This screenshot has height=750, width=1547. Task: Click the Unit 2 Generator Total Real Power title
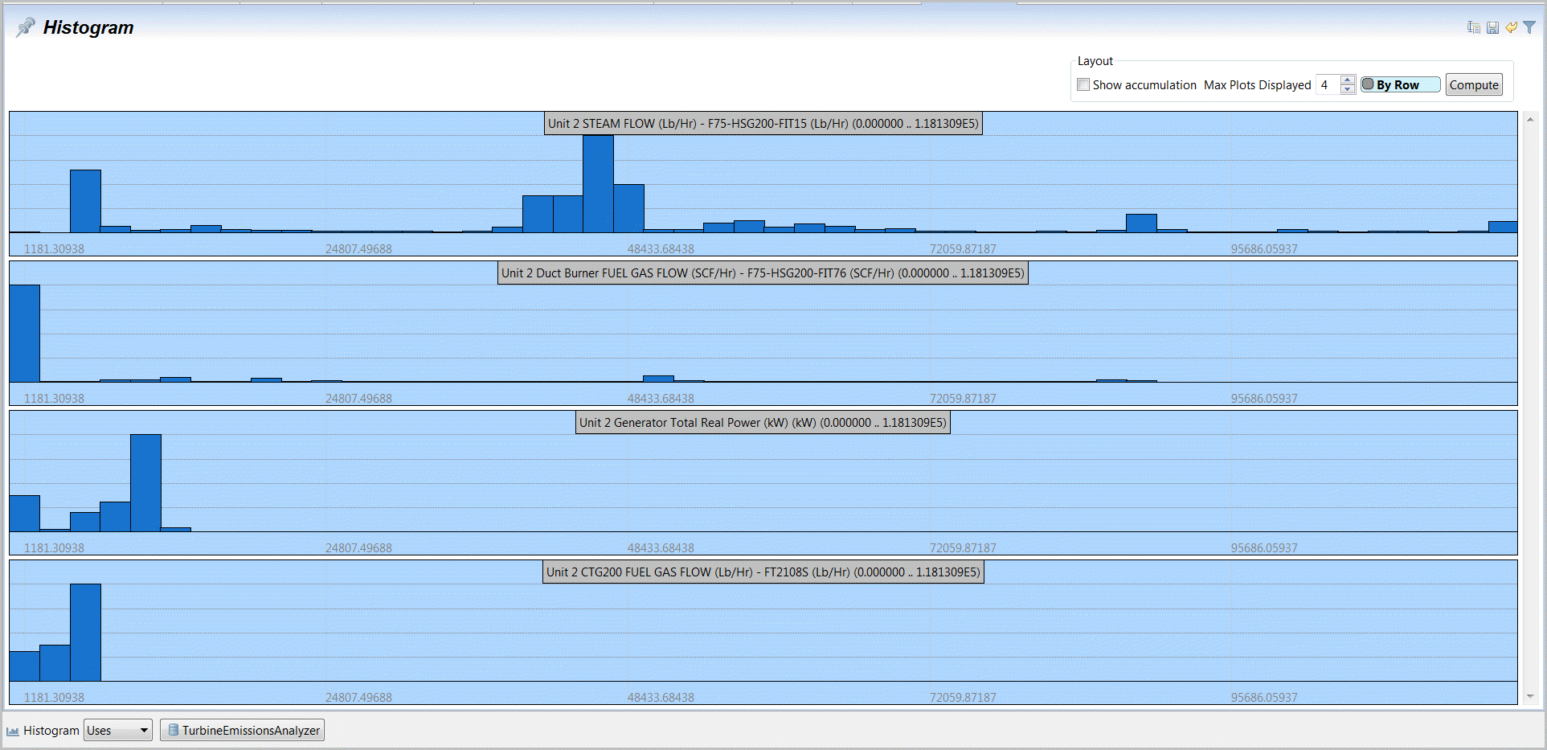point(763,423)
